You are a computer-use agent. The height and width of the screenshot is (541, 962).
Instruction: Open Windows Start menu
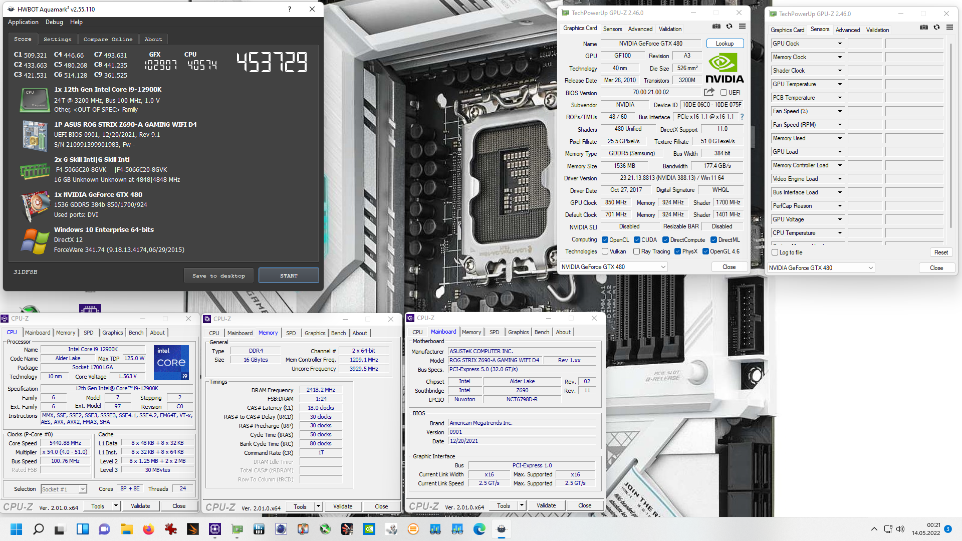click(16, 529)
